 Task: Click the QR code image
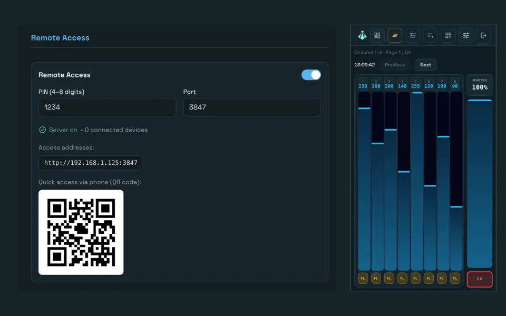point(81,232)
